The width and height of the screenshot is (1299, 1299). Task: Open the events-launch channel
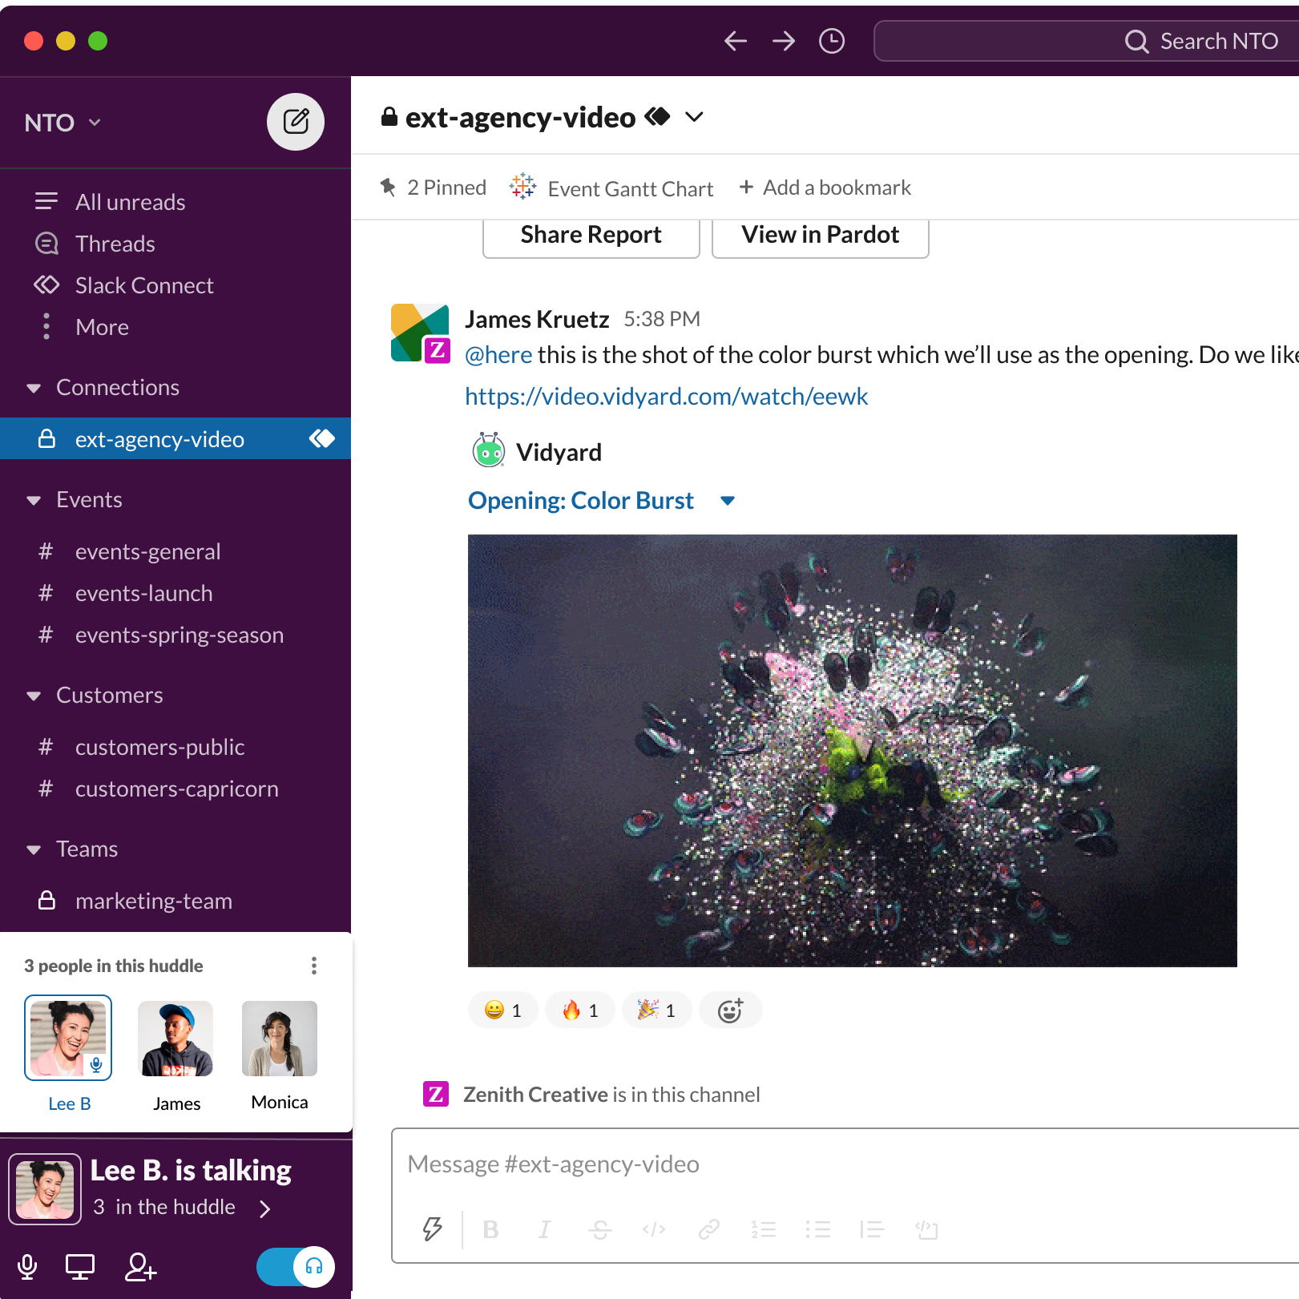tap(144, 594)
